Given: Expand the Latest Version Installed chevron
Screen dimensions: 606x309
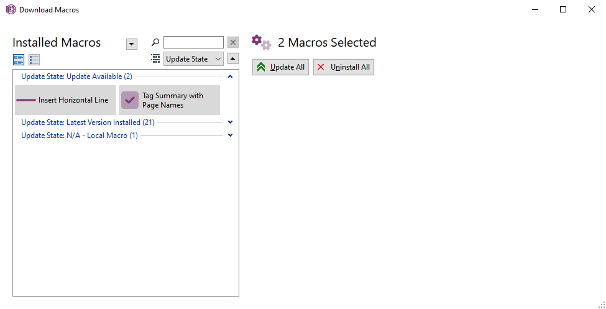Looking at the screenshot, I should (x=230, y=122).
